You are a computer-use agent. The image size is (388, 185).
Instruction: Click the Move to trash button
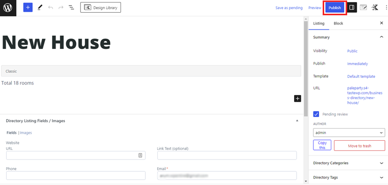[359, 145]
